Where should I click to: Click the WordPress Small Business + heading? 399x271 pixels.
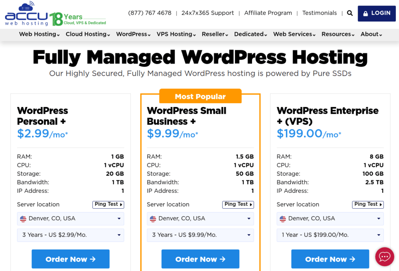click(187, 116)
